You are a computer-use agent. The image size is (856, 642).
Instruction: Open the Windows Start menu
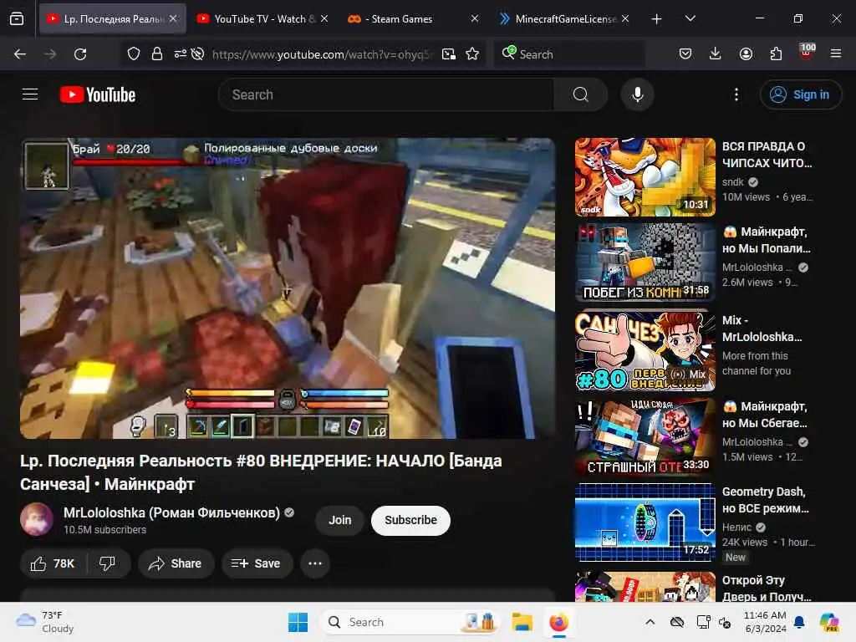click(x=298, y=622)
